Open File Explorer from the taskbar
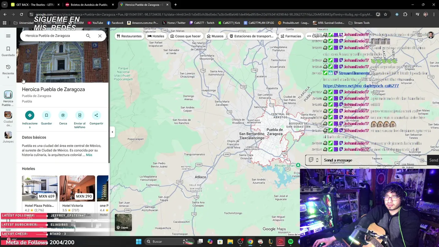Viewport: 439px width, 247px height. [230, 242]
